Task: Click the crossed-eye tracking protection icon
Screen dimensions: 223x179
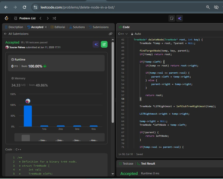Action: pyautogui.click(x=216, y=7)
